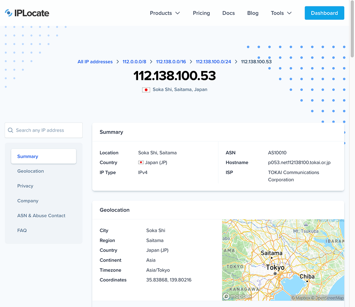The width and height of the screenshot is (355, 307).
Task: Click the AS10010 ASN value
Action: [277, 153]
